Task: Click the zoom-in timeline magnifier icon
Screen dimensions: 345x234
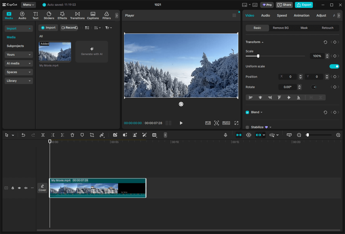Action: tap(338, 135)
